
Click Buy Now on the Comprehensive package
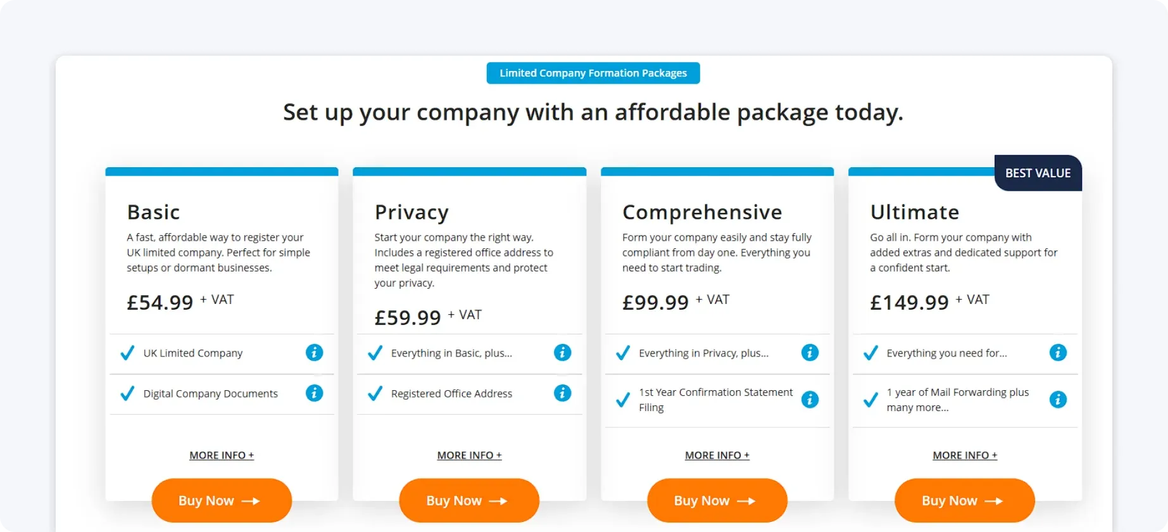717,500
